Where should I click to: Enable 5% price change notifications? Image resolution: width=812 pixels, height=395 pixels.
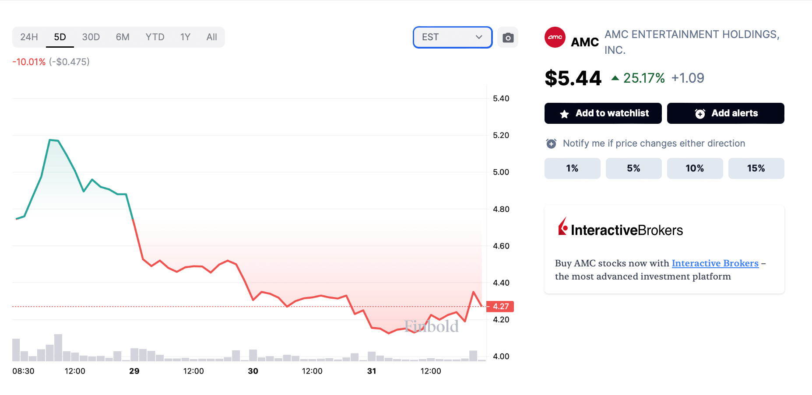pyautogui.click(x=633, y=168)
